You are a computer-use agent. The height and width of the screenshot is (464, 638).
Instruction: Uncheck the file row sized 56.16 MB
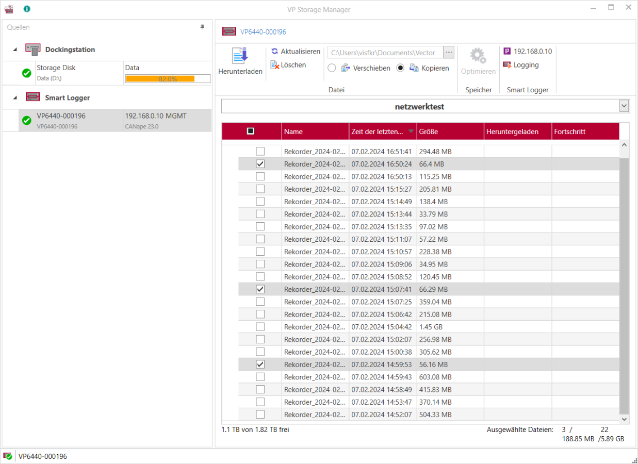(260, 364)
